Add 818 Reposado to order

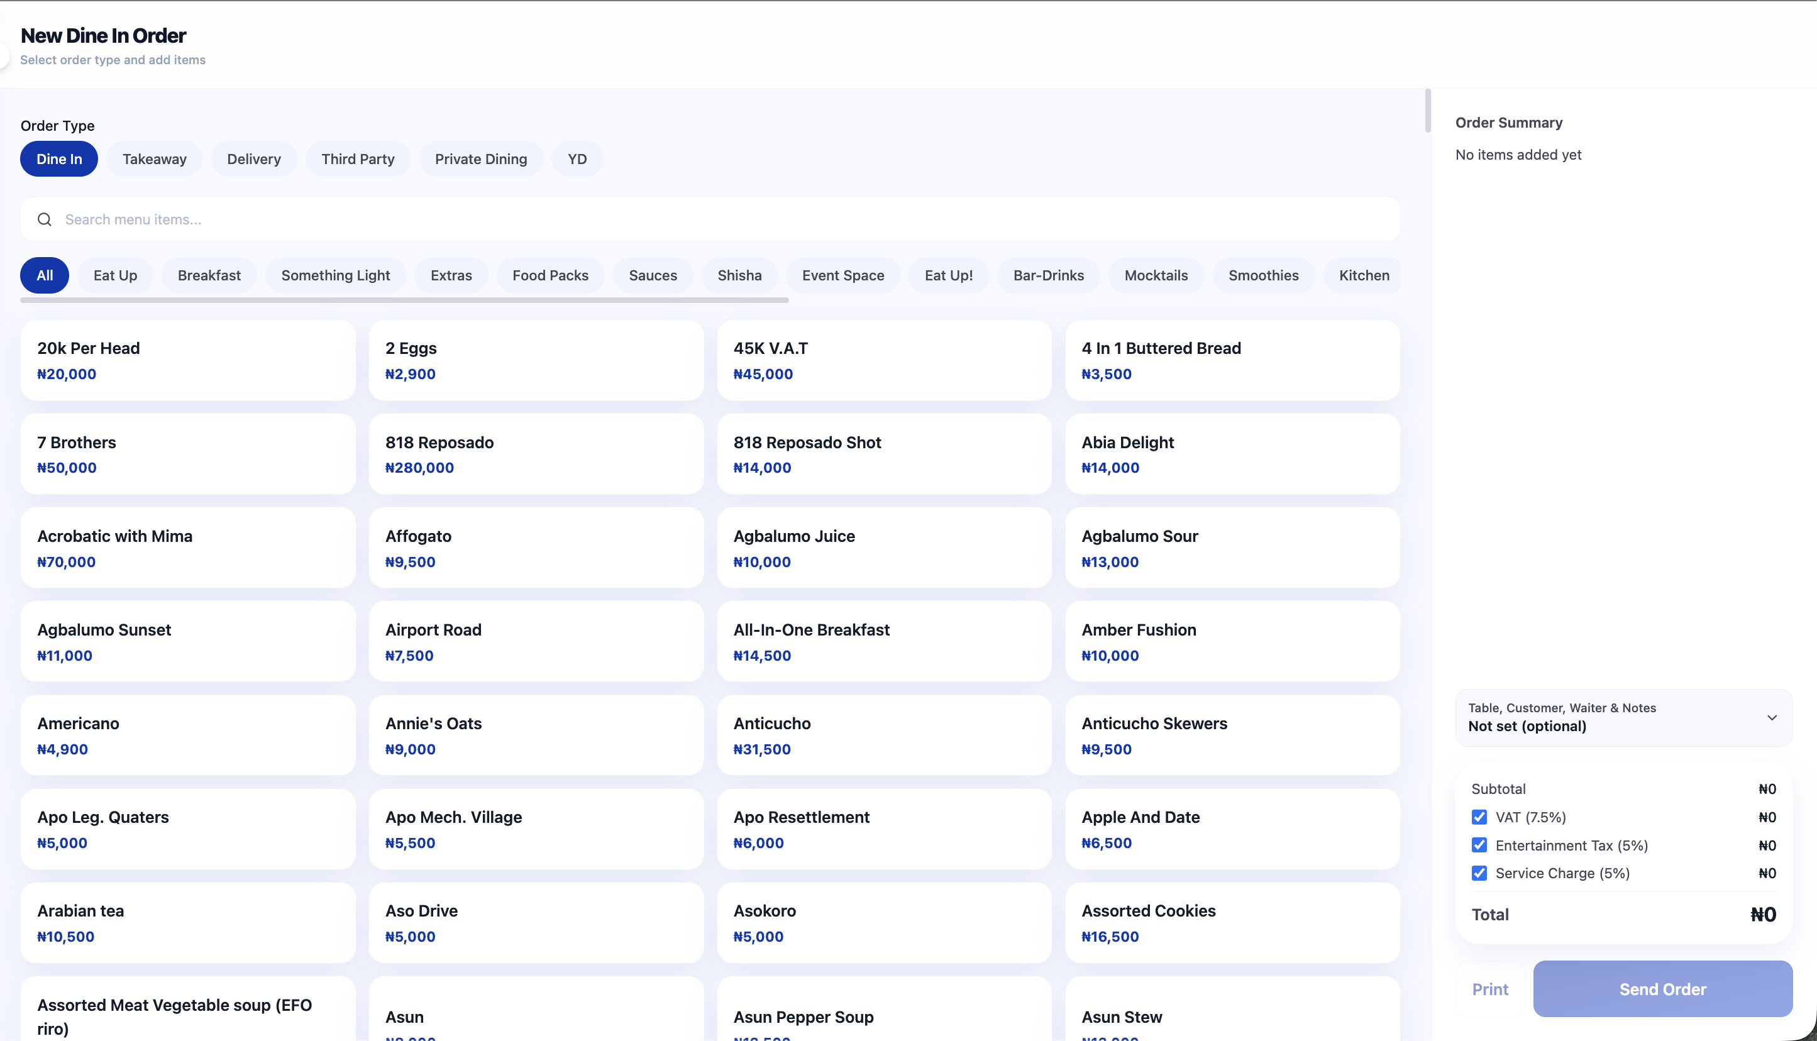(536, 454)
